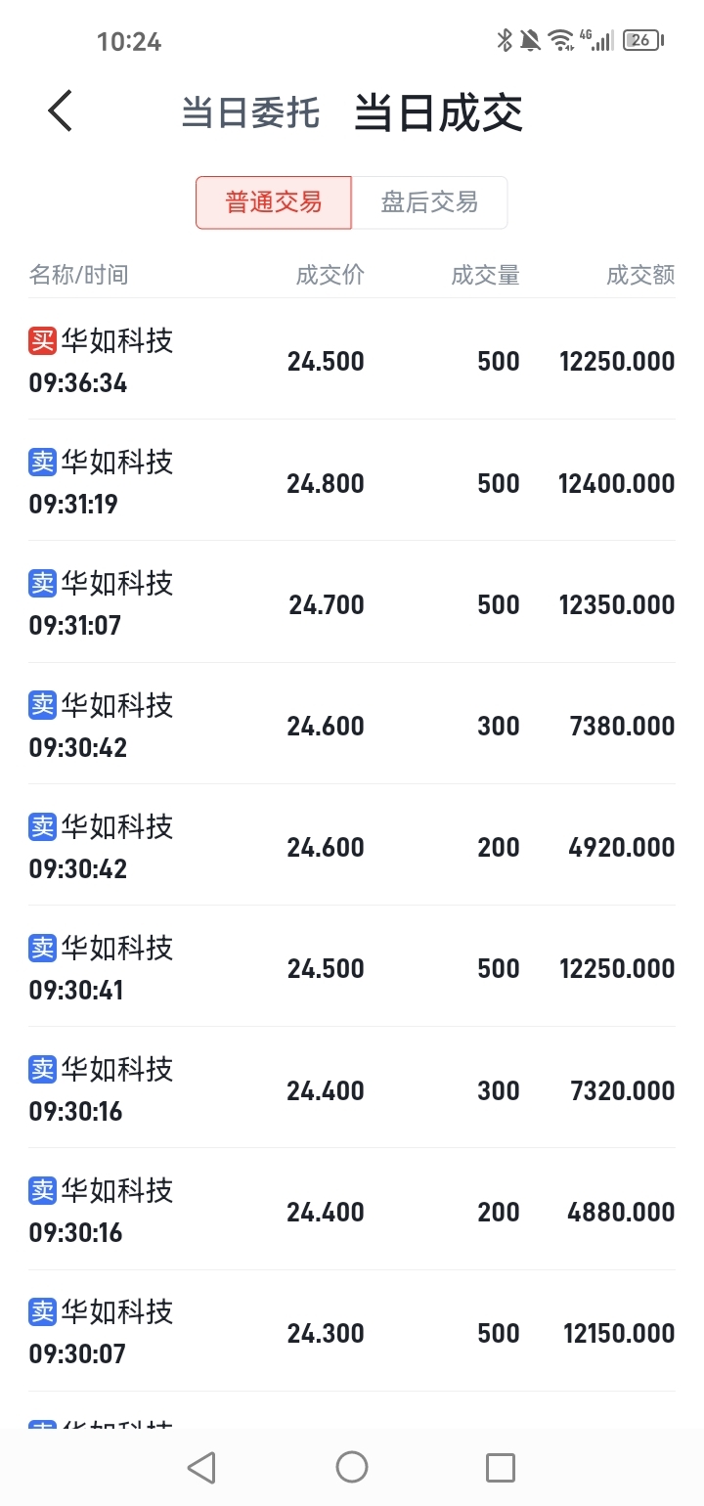Tap the blue 卖 badge at 09:30:41
The width and height of the screenshot is (704, 1506).
pyautogui.click(x=43, y=948)
